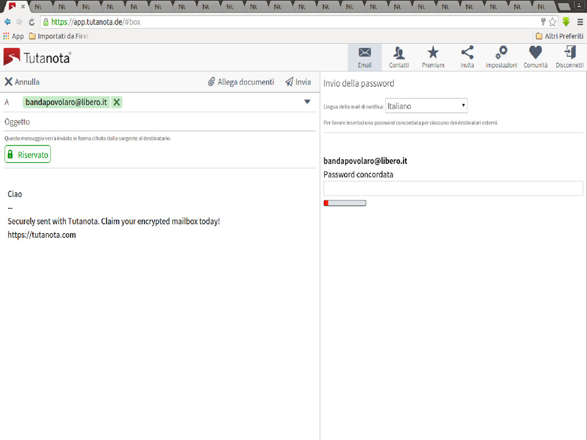Send the message with Invia
The height and width of the screenshot is (440, 587).
298,82
